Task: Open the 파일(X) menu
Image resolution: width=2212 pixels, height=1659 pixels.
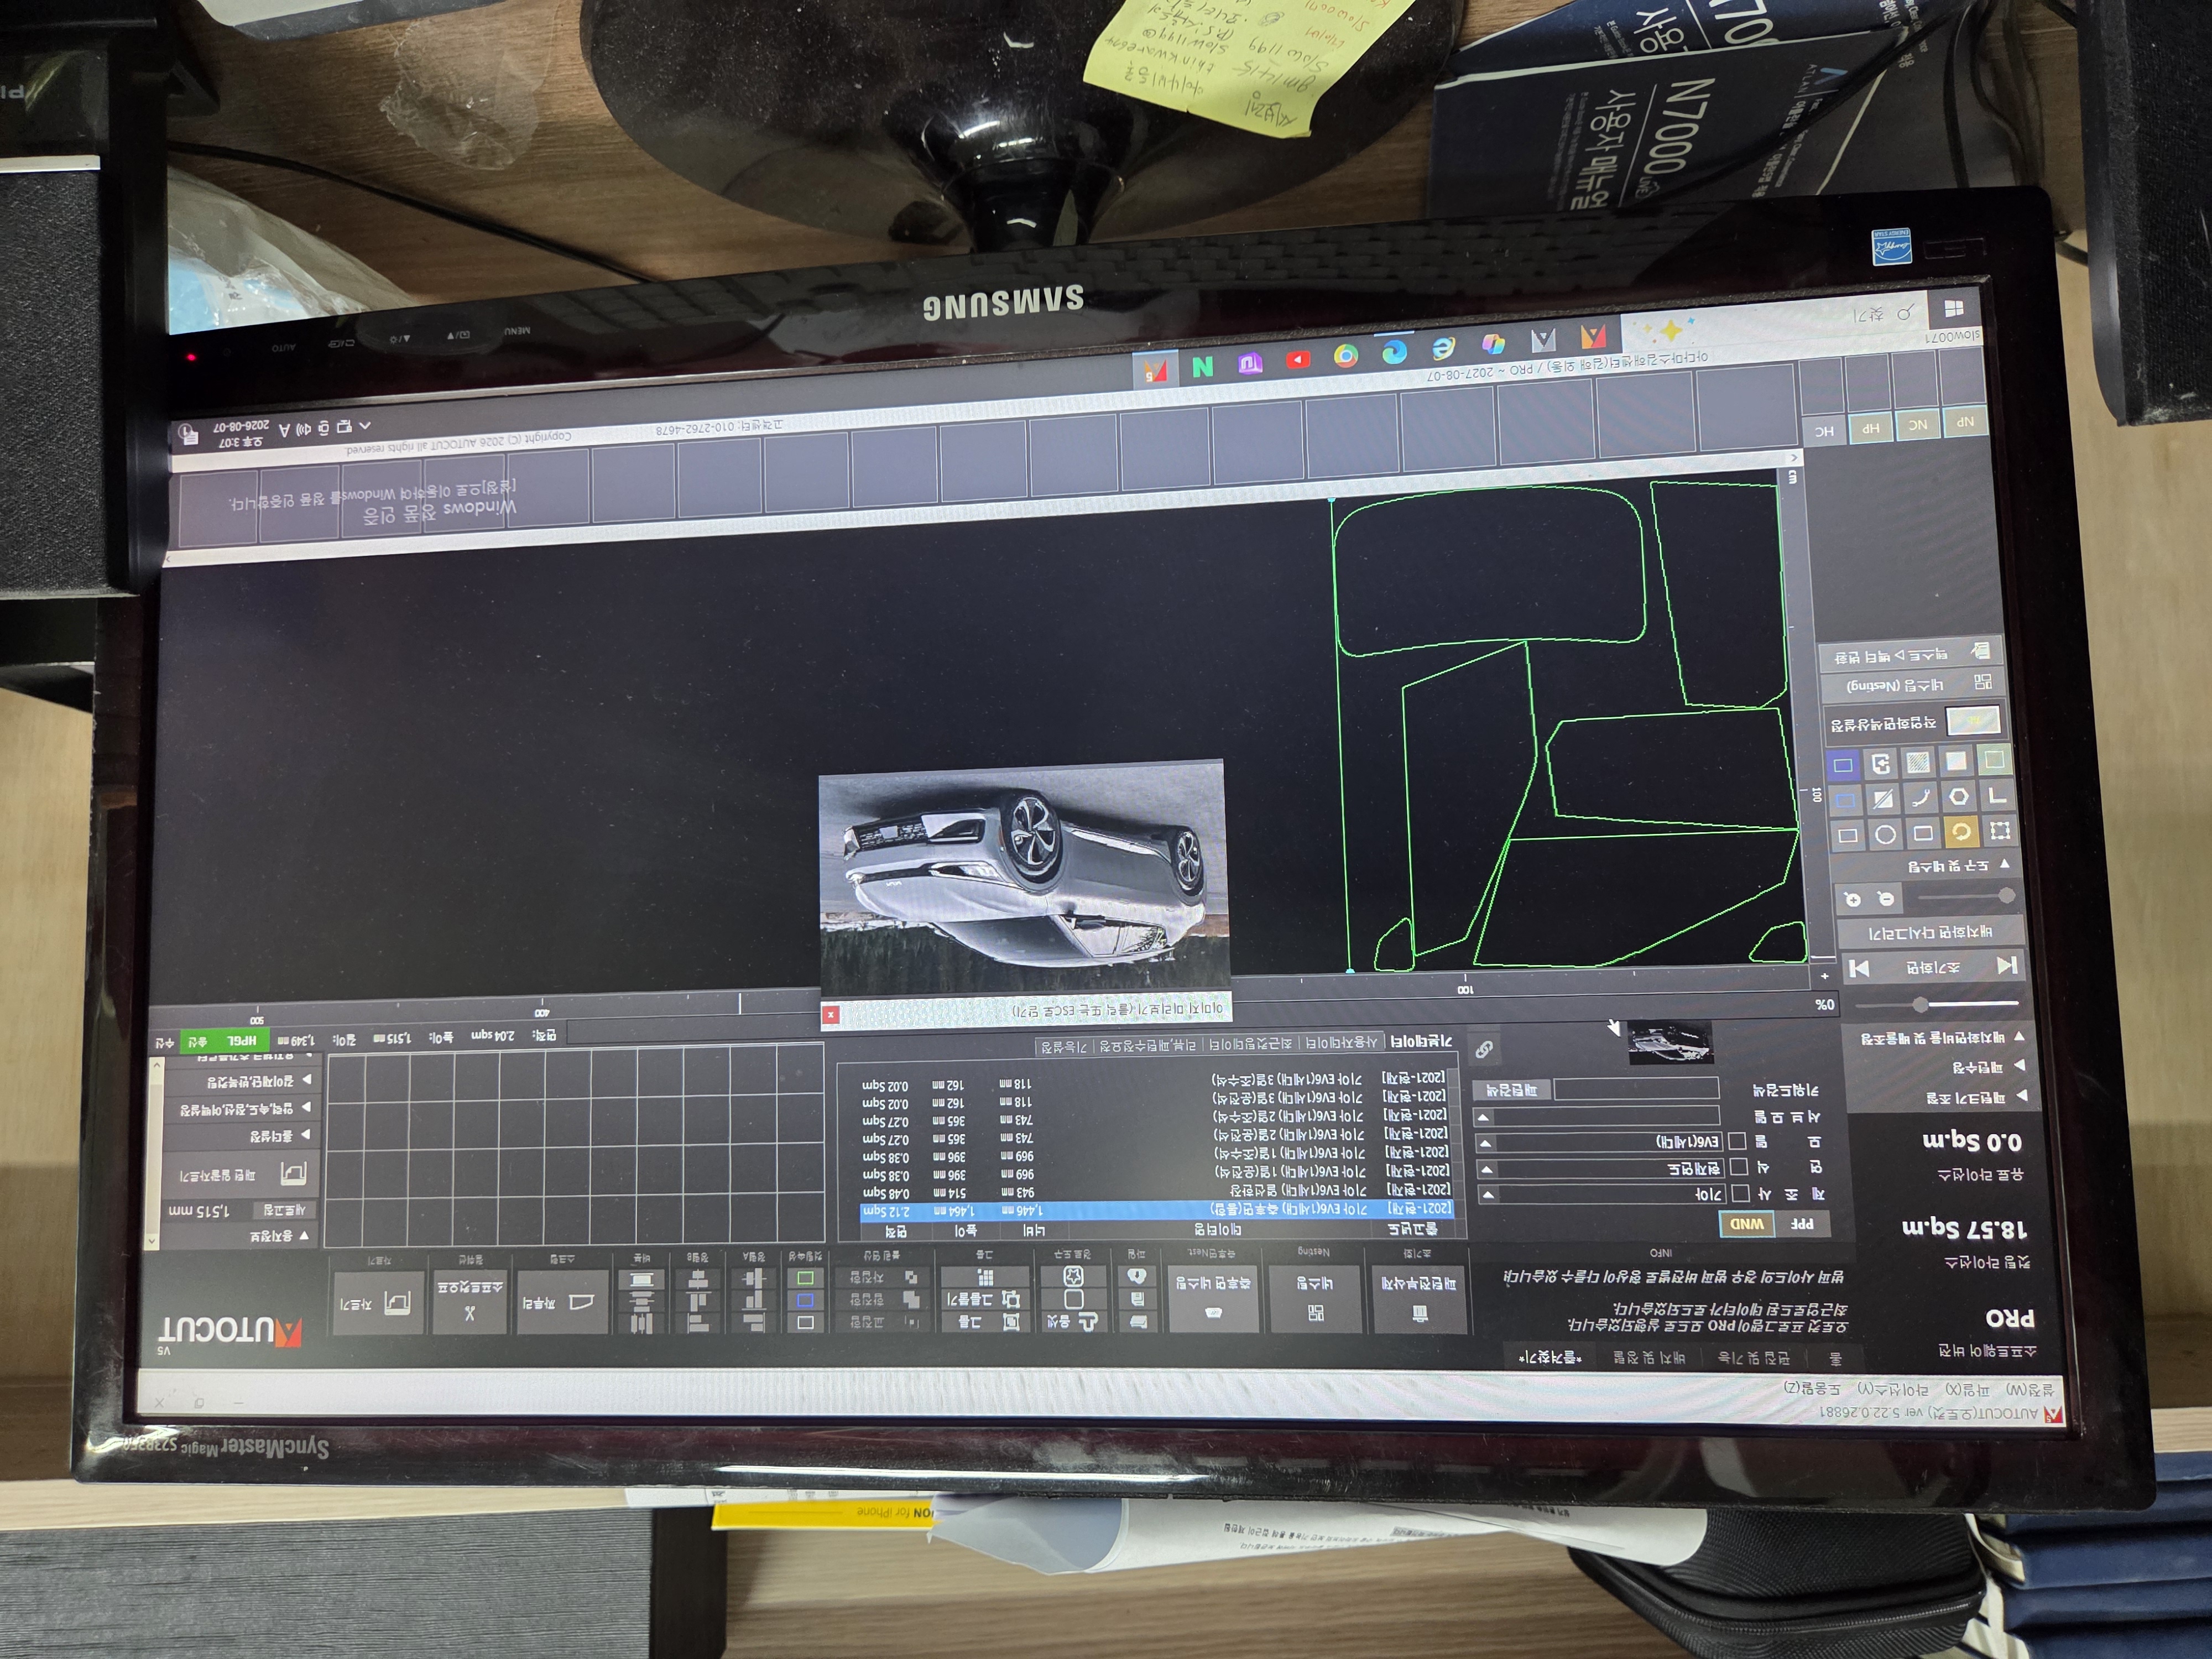Action: pyautogui.click(x=1966, y=1390)
